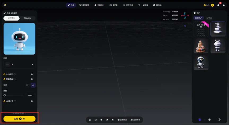Screen dimensions: 229x125
Task: Click the Faces value 499988
Action: [x=175, y=15]
